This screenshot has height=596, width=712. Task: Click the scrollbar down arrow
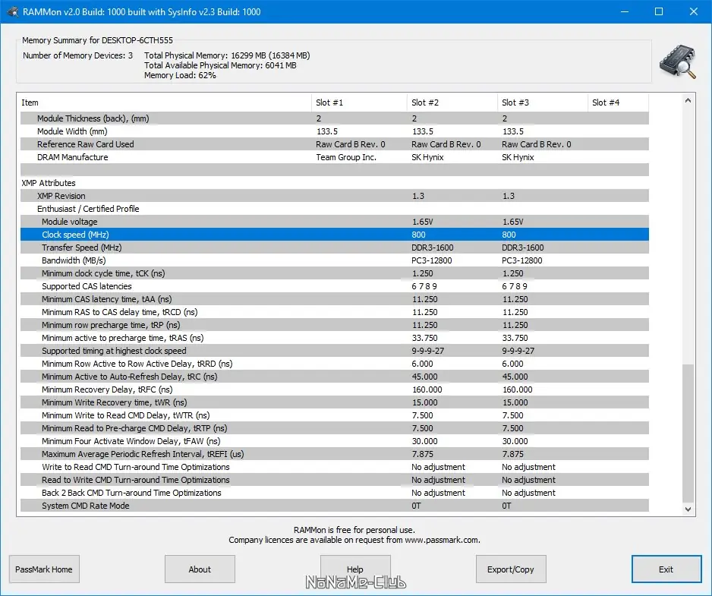tap(688, 509)
